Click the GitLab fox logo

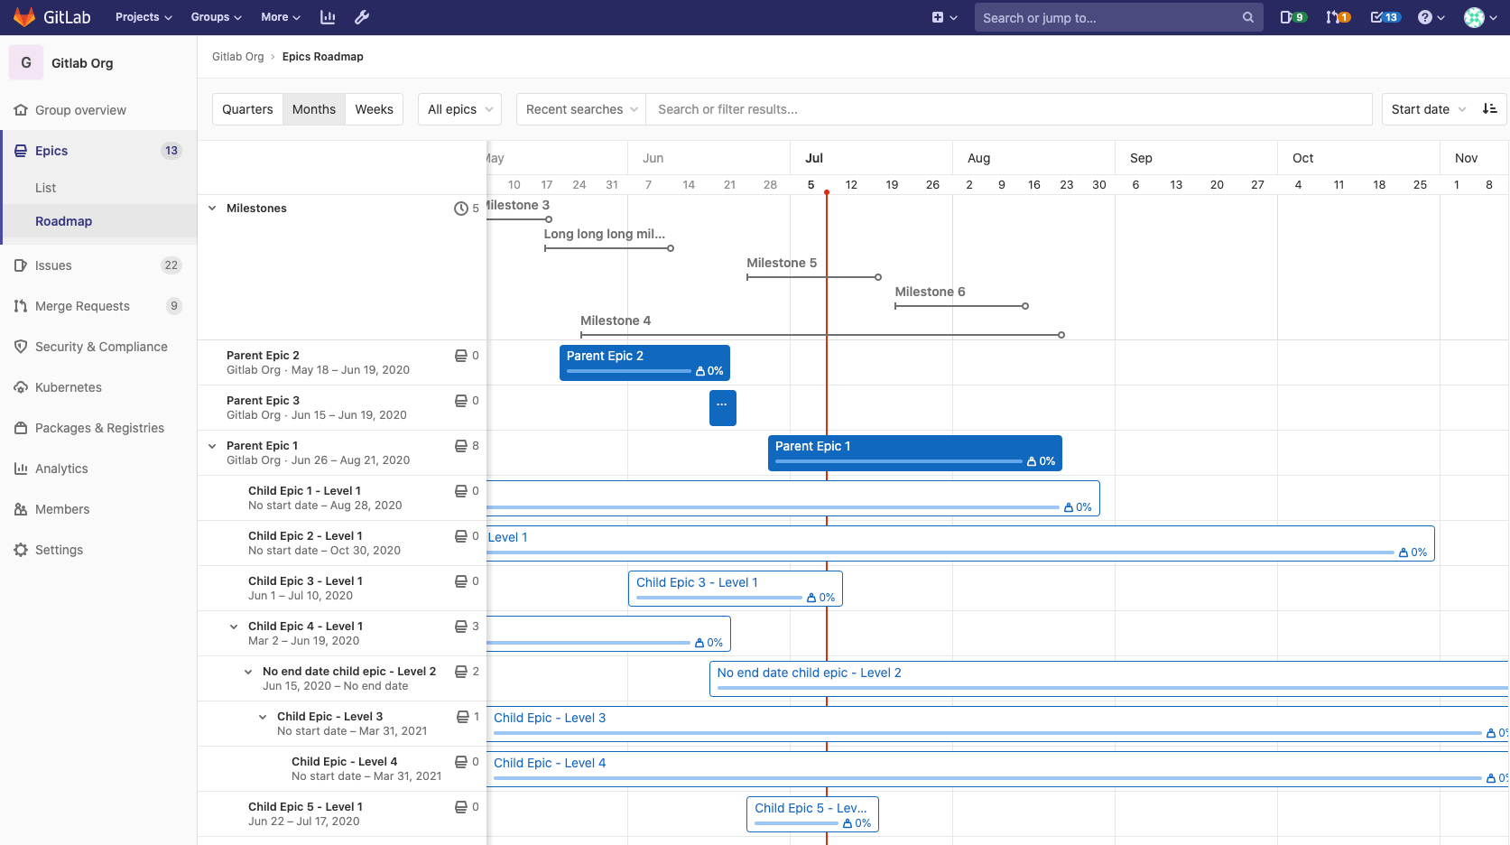(x=24, y=16)
